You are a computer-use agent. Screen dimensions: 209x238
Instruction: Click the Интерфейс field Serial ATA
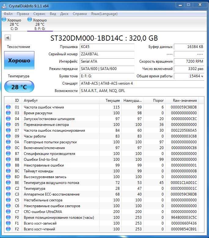pyautogui.click(x=107, y=61)
